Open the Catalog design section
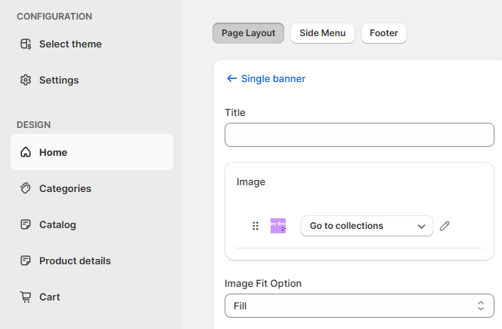 (x=92, y=224)
